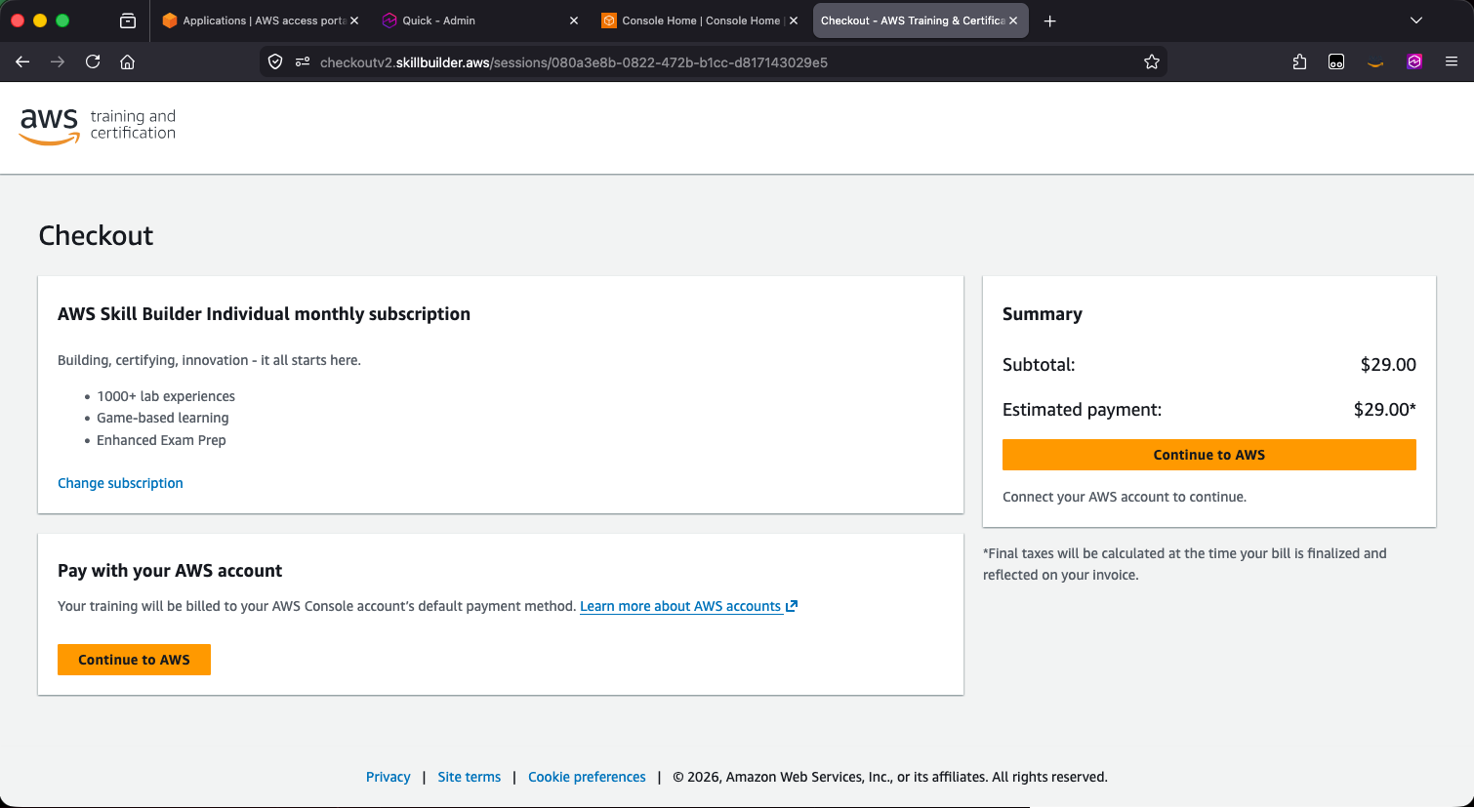
Task: Click the Skill Builder Individual monthly subscription title
Action: (x=264, y=313)
